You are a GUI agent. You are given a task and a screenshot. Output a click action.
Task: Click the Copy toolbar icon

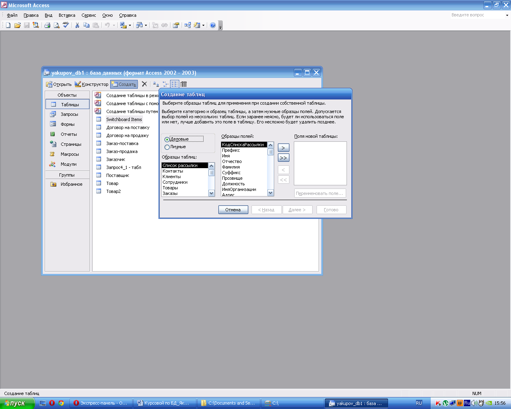click(x=86, y=25)
